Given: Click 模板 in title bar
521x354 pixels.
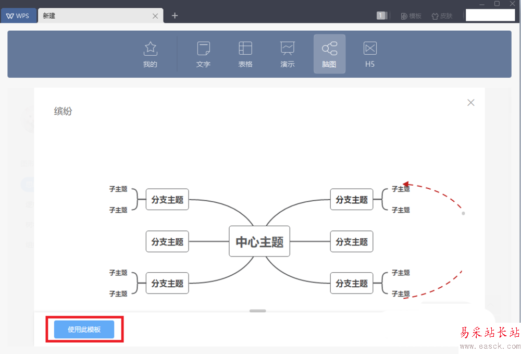Looking at the screenshot, I should coord(411,16).
